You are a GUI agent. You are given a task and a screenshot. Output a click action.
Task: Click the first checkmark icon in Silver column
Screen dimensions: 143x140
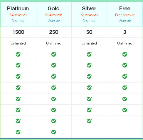(89, 54)
